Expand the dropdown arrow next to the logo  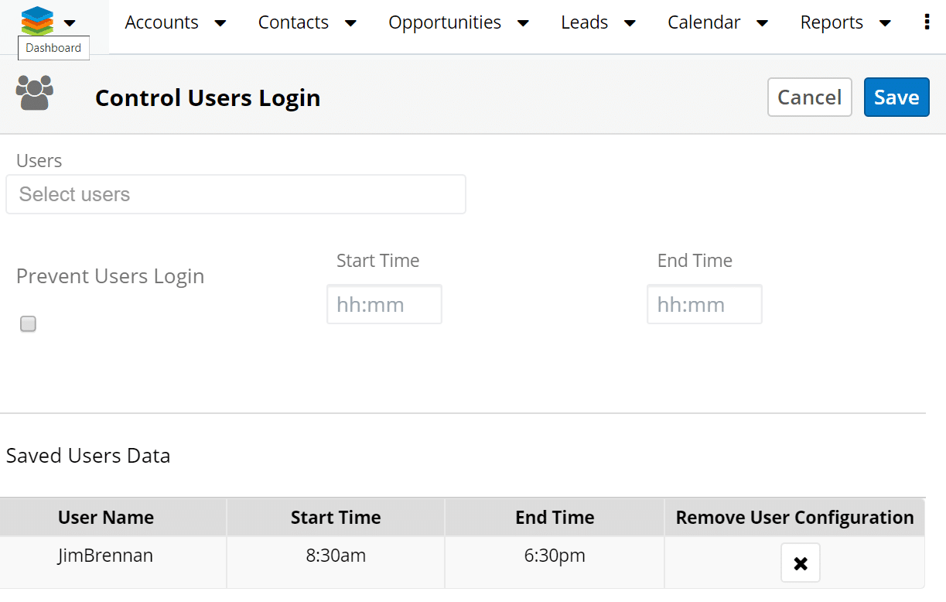click(70, 23)
